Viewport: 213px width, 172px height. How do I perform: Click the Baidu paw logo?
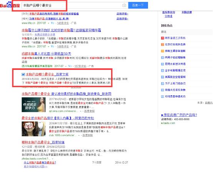pyautogui.click(x=10, y=4)
